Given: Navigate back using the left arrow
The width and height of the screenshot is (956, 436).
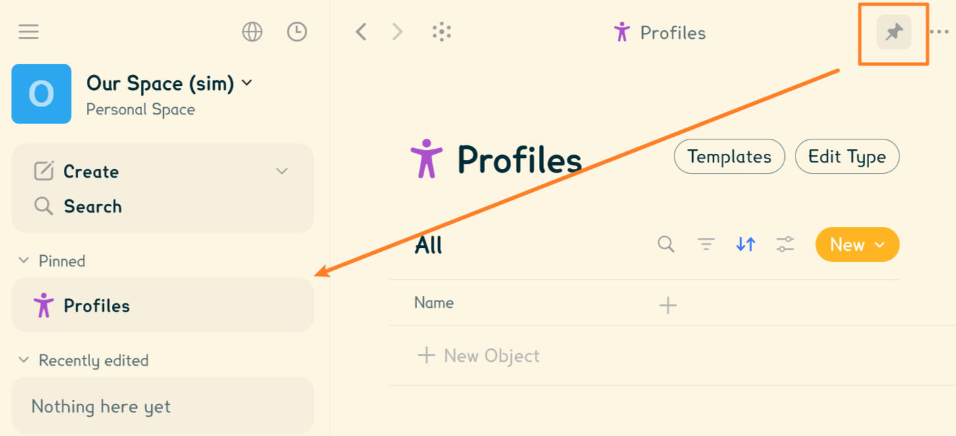Looking at the screenshot, I should click(361, 31).
